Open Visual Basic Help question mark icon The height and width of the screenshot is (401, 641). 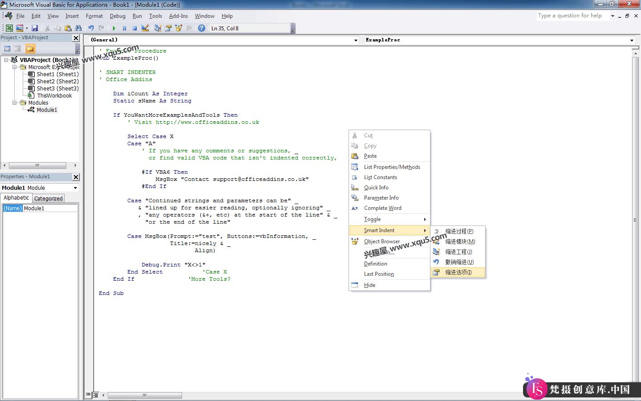point(202,28)
